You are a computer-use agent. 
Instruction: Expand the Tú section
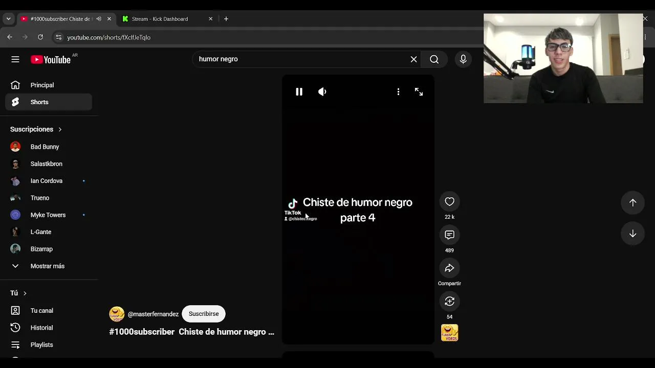(18, 293)
